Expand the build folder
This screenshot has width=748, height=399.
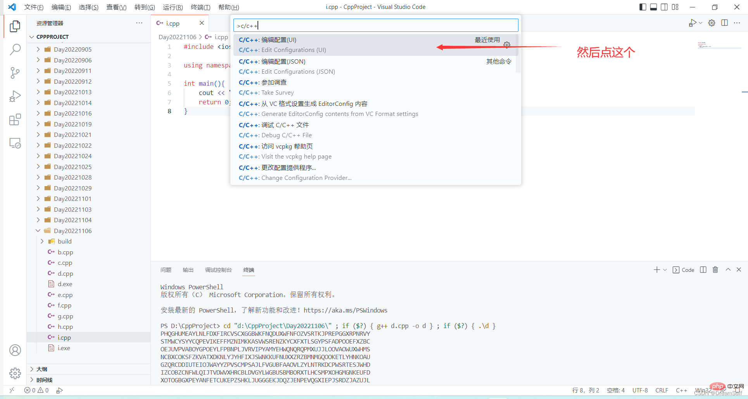tap(64, 241)
